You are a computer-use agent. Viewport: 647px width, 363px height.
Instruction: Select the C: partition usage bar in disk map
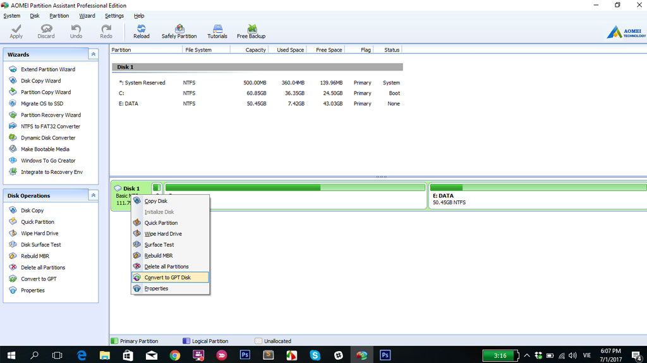[x=295, y=187]
